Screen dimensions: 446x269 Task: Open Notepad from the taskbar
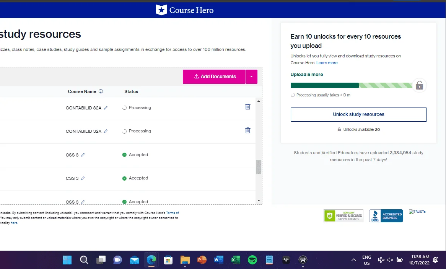269,260
